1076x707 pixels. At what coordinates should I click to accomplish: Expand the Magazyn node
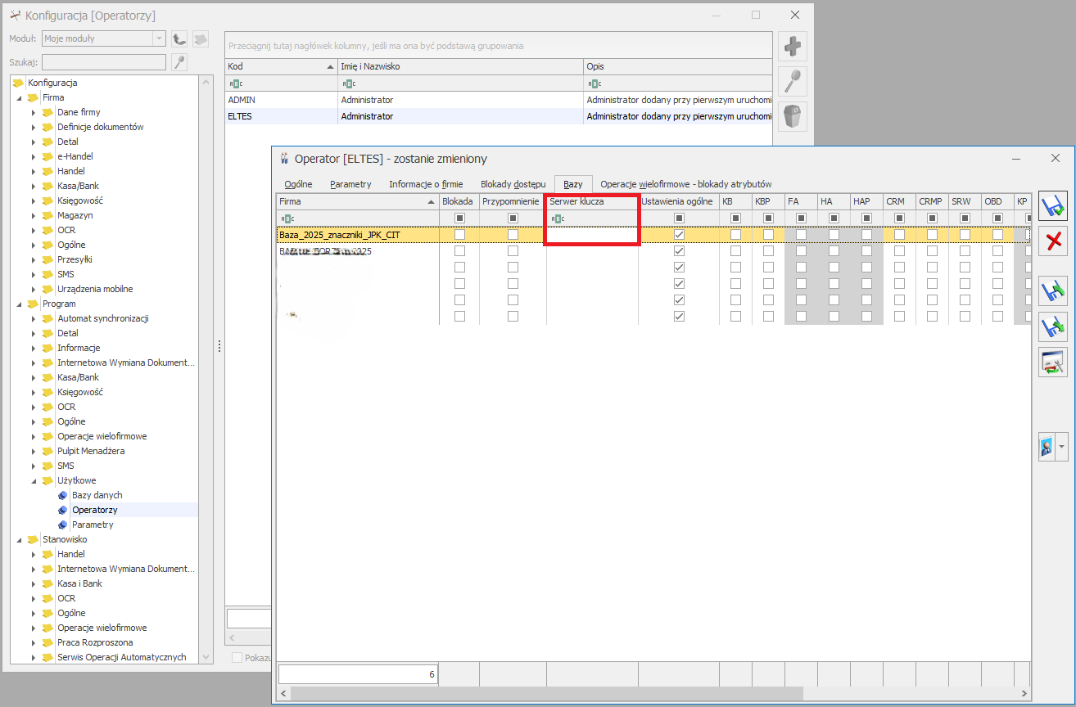click(34, 215)
